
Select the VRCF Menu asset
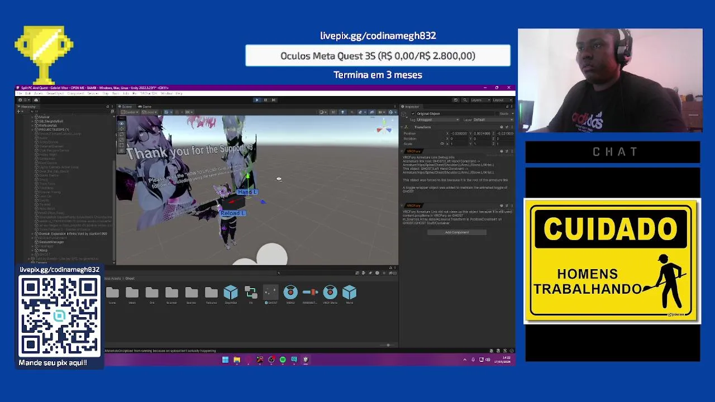click(x=330, y=294)
